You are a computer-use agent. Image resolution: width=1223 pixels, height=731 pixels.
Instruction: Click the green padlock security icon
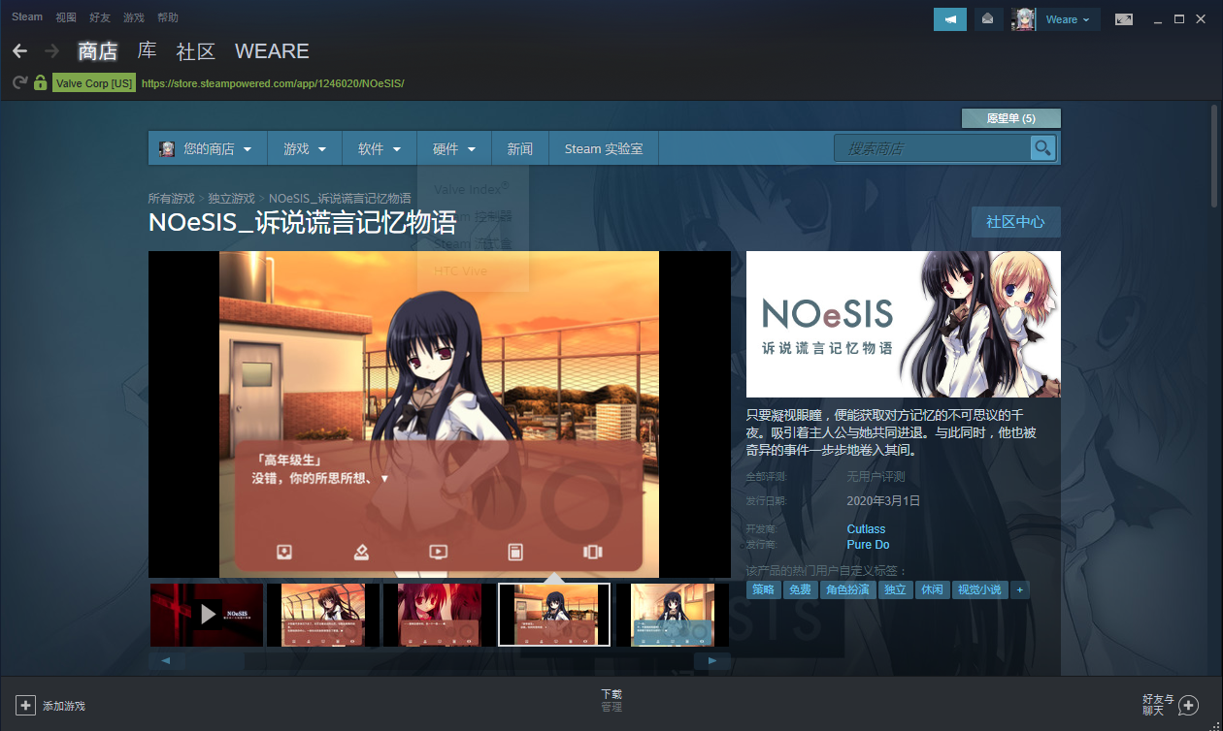click(x=40, y=83)
